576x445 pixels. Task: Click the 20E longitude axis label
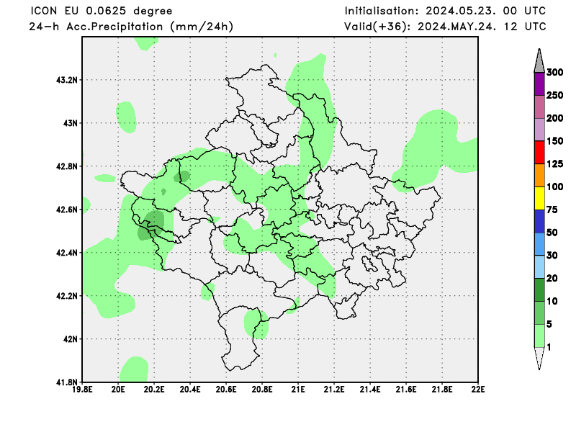[118, 389]
